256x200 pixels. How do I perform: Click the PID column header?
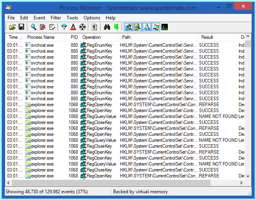pyautogui.click(x=72, y=37)
